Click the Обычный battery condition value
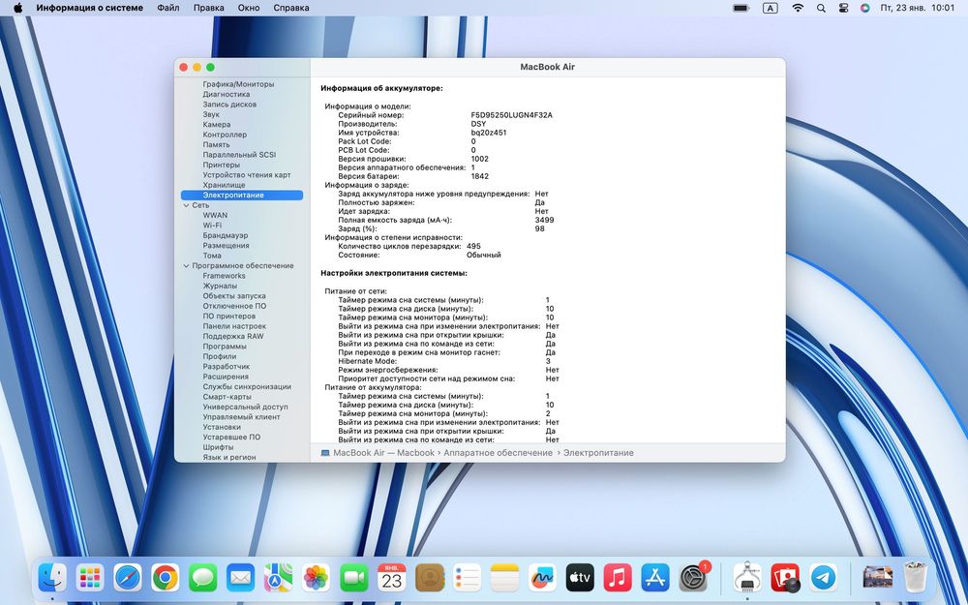 click(483, 255)
